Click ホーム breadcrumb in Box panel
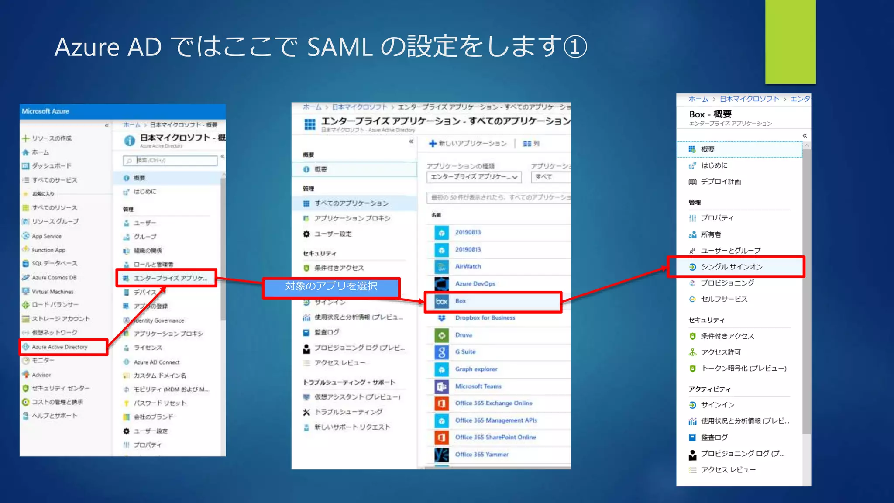Screen dimensions: 894x503 (698, 99)
